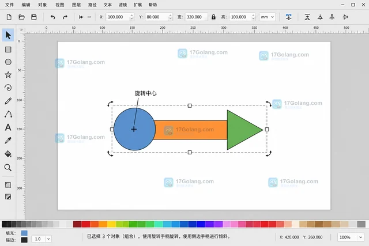Click the small double-arrow icon before X
369x246 pixels.
click(89, 17)
